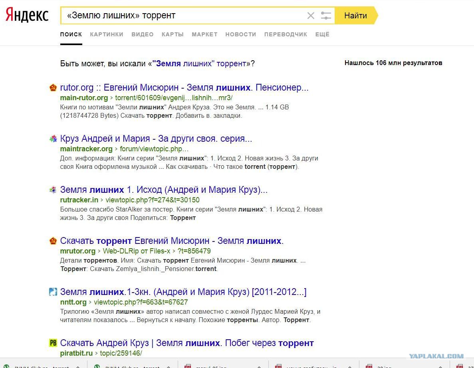
Task: Open the Карты tab
Action: [173, 34]
